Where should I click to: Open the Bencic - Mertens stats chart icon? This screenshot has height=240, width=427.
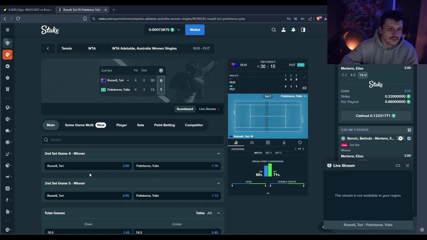409,138
